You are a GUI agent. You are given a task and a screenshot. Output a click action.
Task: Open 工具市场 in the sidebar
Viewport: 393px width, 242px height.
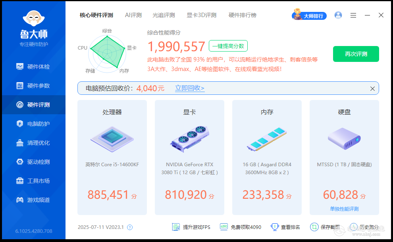34,181
